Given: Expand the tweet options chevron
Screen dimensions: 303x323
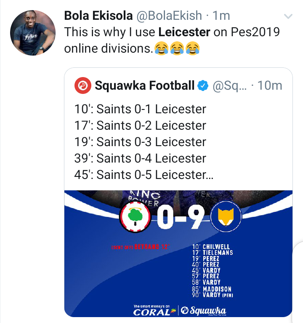Looking at the screenshot, I should point(288,17).
